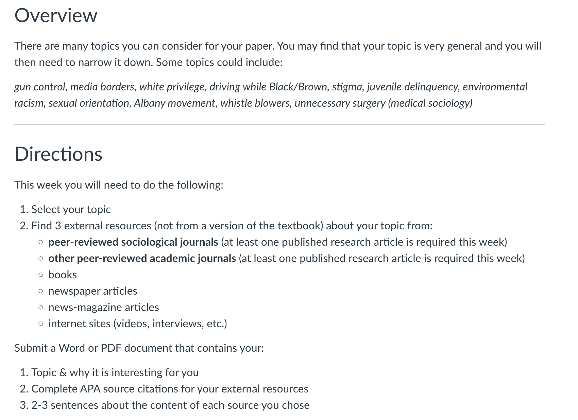The image size is (578, 420).
Task: Click 'There are many topics' paragraph
Action: pyautogui.click(x=278, y=54)
